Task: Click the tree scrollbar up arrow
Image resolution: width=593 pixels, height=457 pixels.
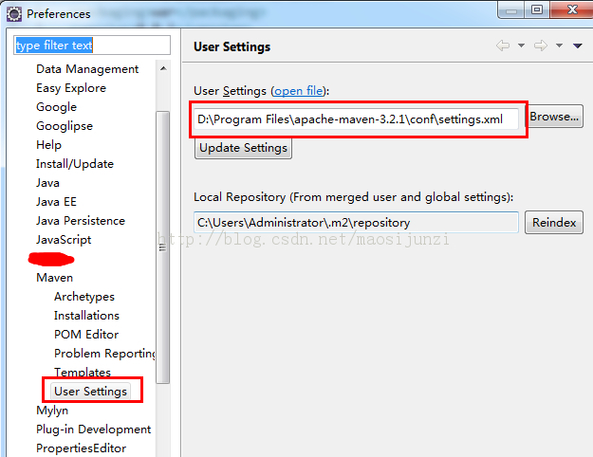Action: [x=163, y=69]
